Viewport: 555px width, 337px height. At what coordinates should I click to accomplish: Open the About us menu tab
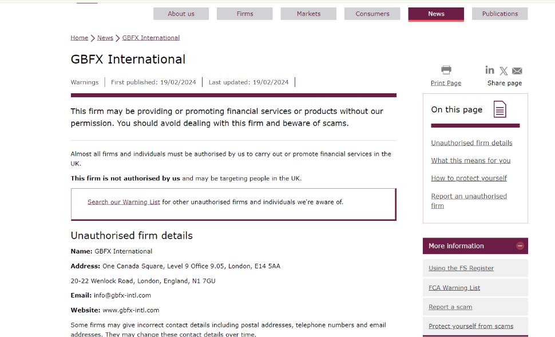(181, 14)
